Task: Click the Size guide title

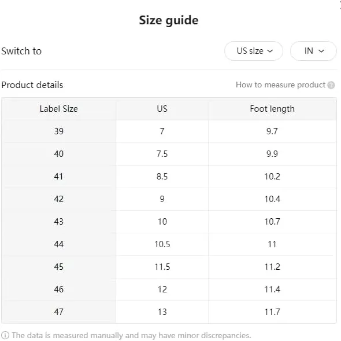Action: tap(169, 20)
